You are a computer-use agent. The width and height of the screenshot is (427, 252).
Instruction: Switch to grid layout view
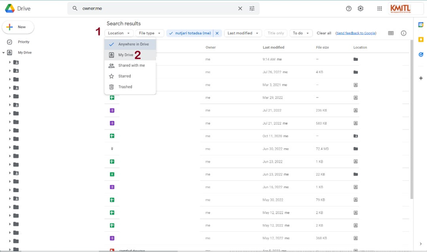[391, 33]
